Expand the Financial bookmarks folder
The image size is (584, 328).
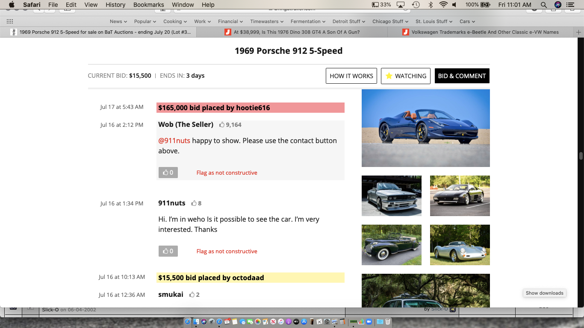click(x=230, y=21)
